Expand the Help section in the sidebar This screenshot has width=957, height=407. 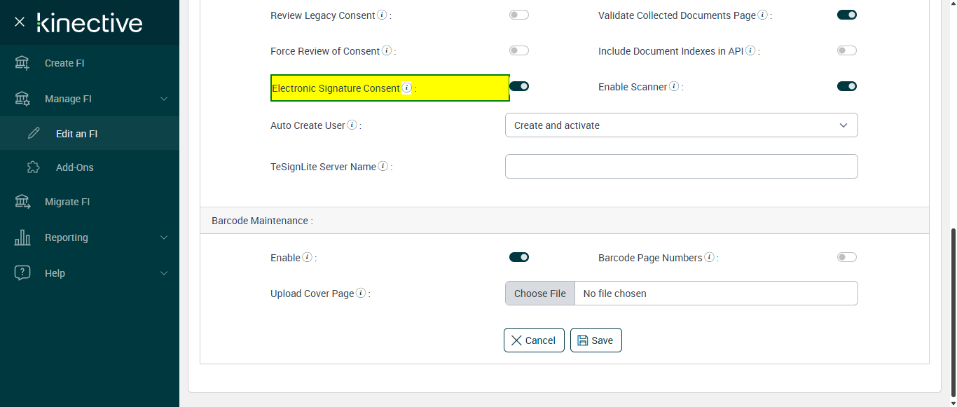coord(90,273)
